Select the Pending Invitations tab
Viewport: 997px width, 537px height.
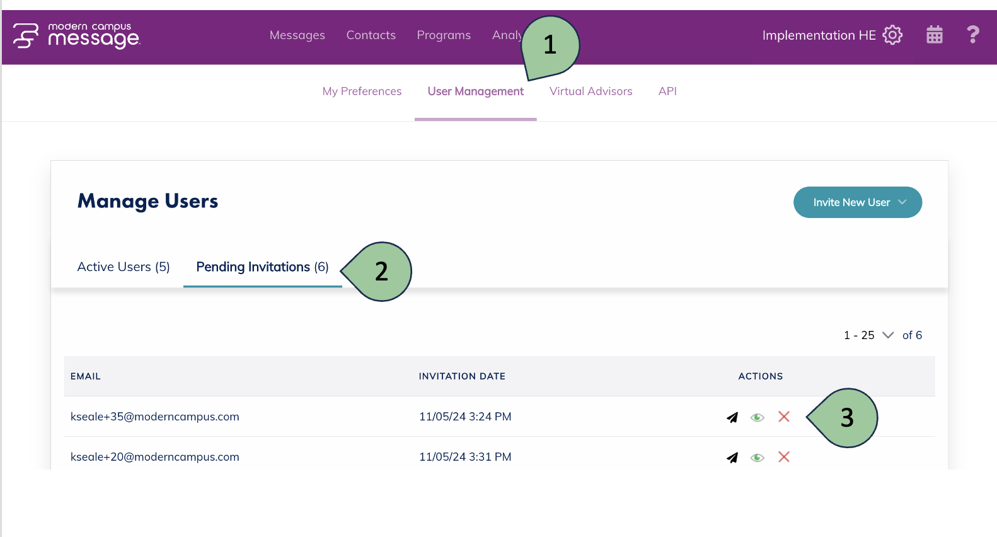pyautogui.click(x=262, y=267)
